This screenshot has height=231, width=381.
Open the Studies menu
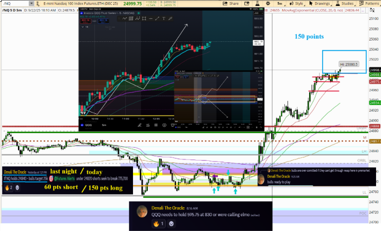[x=345, y=4]
